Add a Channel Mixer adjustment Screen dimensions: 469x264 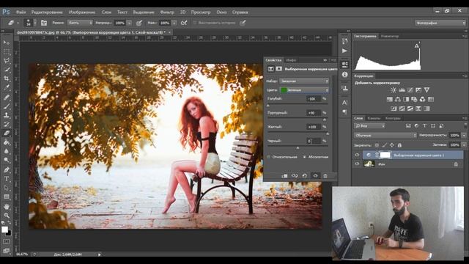[x=422, y=99]
